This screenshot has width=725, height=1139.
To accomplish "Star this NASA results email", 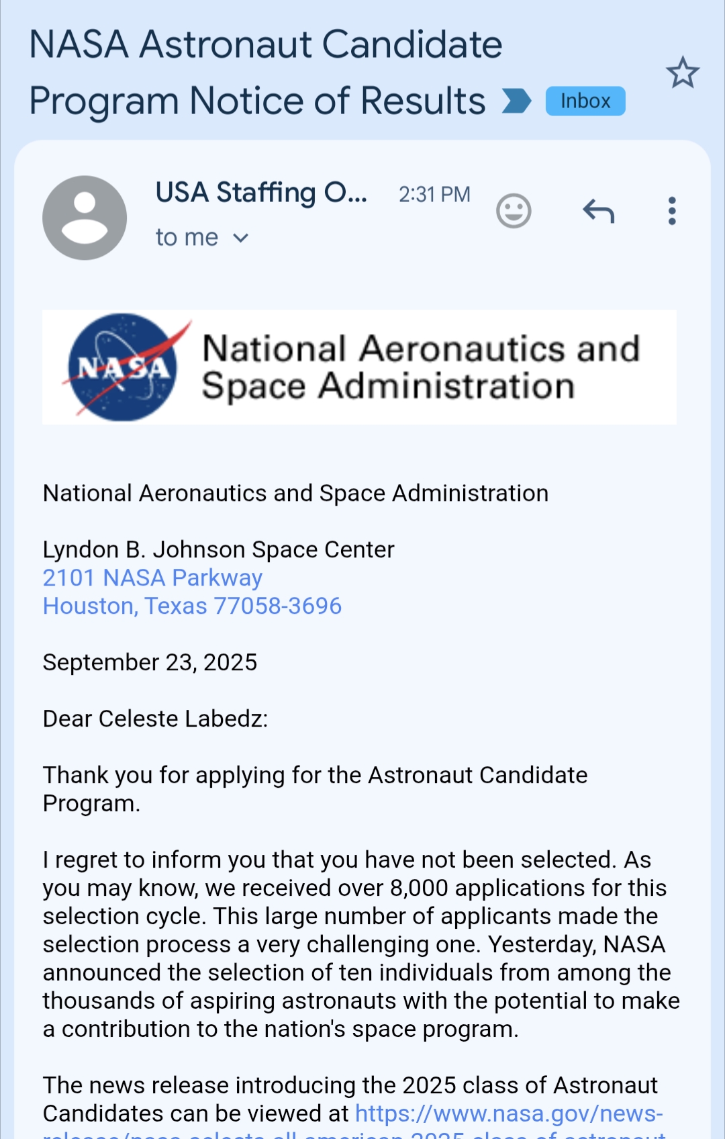I will coord(682,73).
